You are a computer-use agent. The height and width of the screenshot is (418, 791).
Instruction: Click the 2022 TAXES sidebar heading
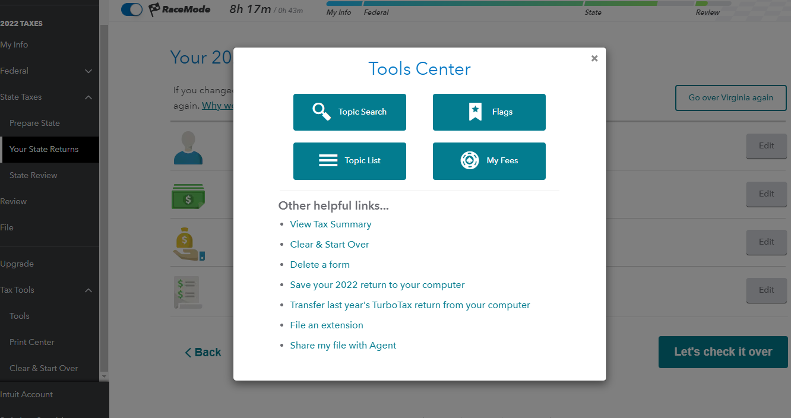21,24
